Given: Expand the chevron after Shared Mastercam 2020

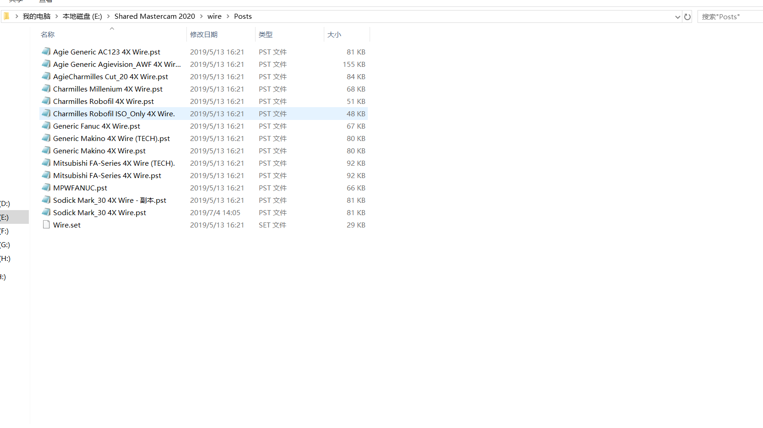Looking at the screenshot, I should pyautogui.click(x=201, y=16).
